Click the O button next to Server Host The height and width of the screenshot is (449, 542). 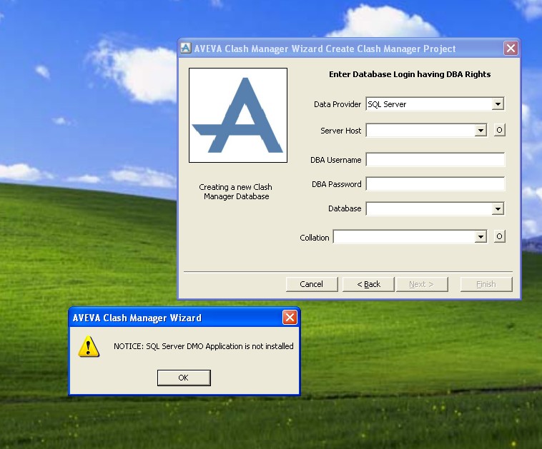[x=500, y=130]
